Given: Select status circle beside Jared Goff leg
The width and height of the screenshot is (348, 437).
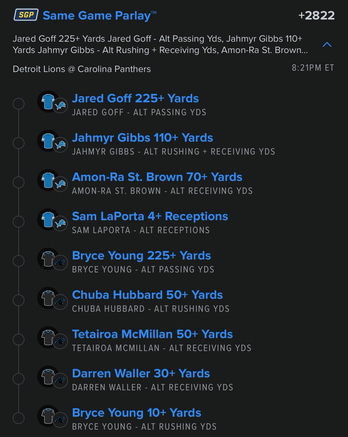Looking at the screenshot, I should click(19, 104).
